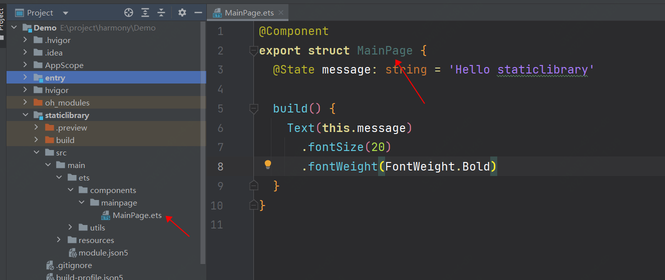Viewport: 665px width, 280px height.
Task: Expand the entry module folder
Action: coord(25,77)
